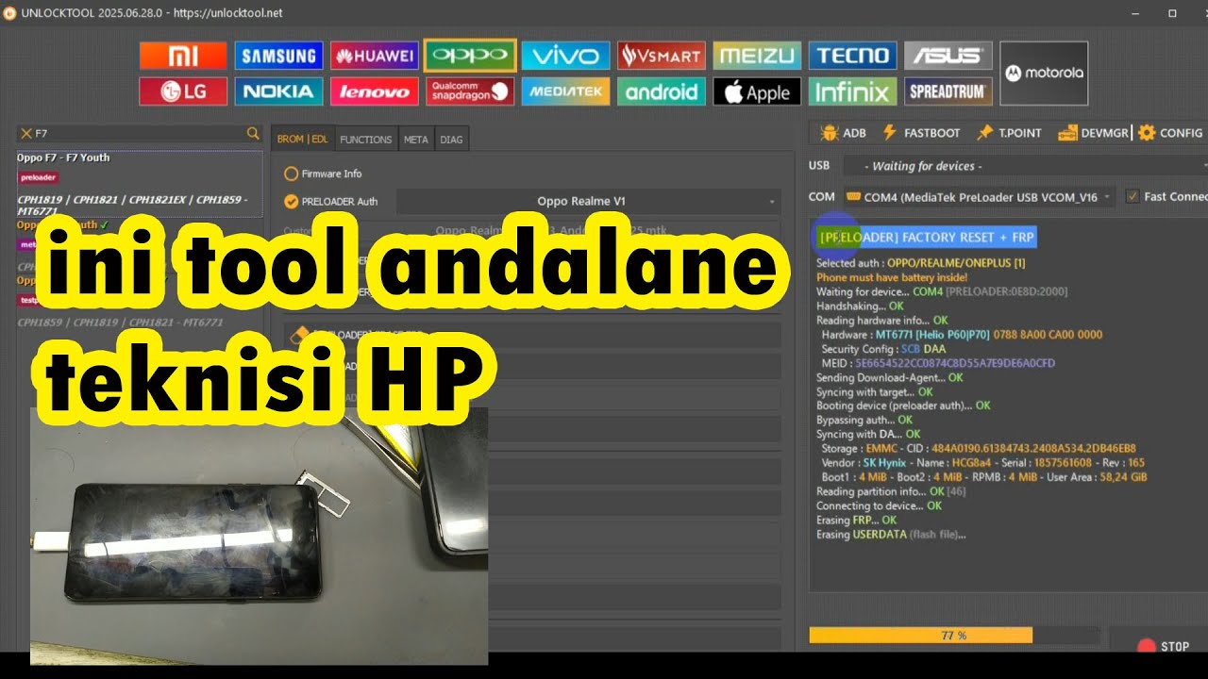Select the Oppo F7 - F7 Youth entry
This screenshot has height=679, width=1208.
click(x=139, y=185)
